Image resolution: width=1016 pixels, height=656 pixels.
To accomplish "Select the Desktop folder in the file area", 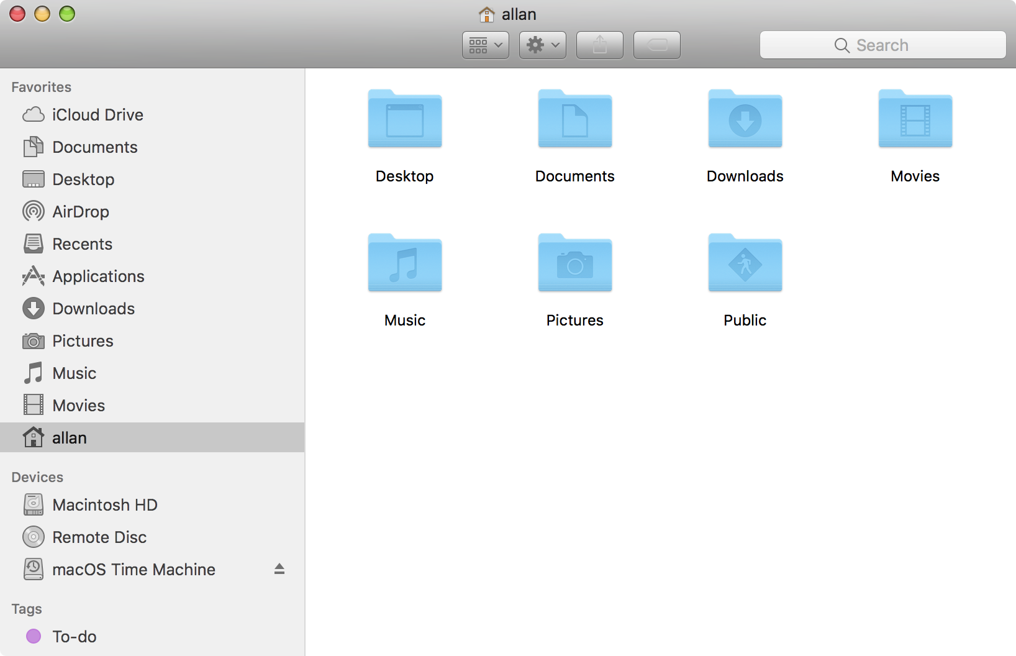I will (405, 118).
